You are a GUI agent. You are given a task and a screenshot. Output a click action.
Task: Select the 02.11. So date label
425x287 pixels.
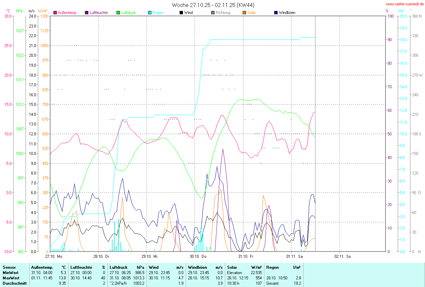pos(343,256)
